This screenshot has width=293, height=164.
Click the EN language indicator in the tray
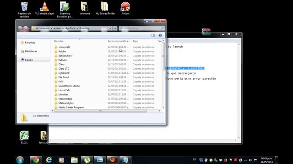click(x=195, y=159)
